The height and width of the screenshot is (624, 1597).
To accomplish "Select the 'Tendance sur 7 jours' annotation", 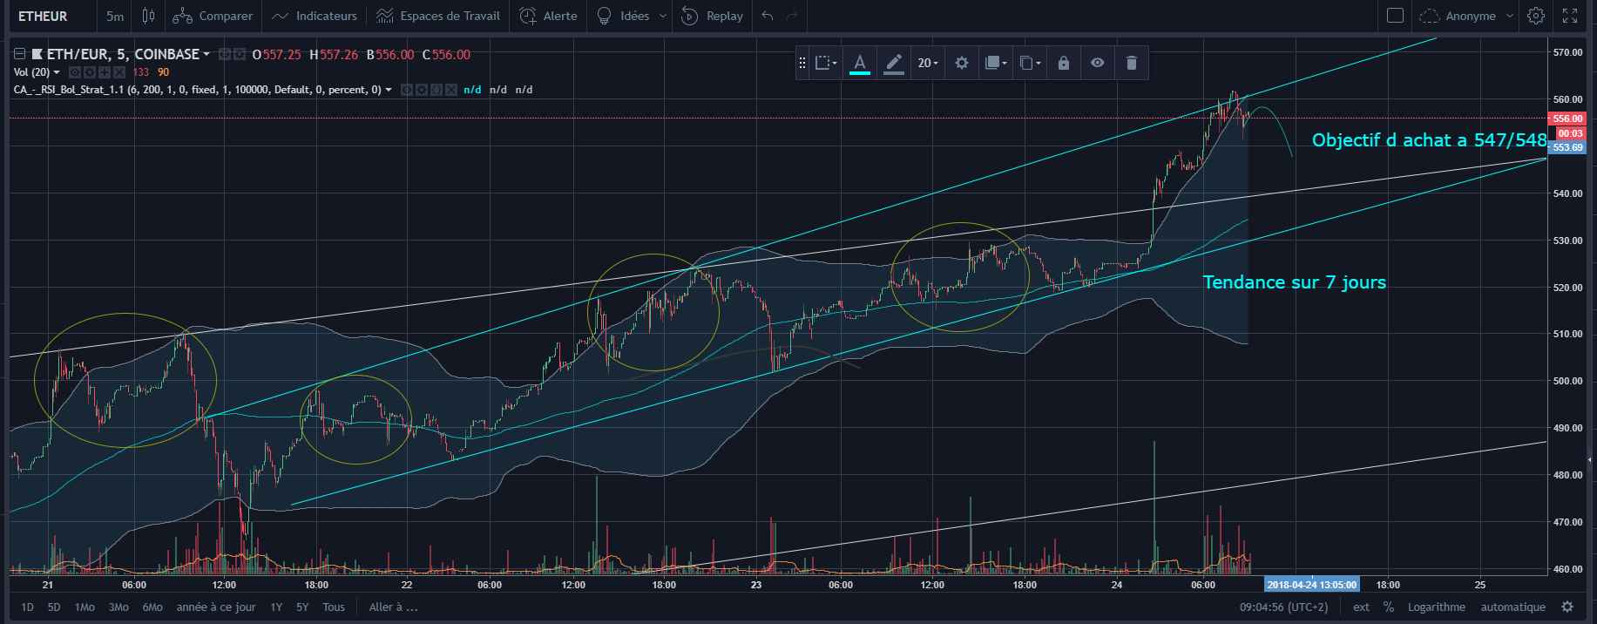I will click(x=1294, y=281).
